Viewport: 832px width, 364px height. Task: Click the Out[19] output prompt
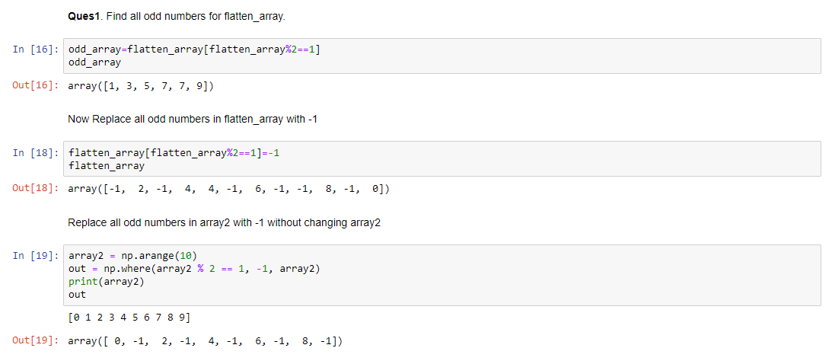(36, 341)
